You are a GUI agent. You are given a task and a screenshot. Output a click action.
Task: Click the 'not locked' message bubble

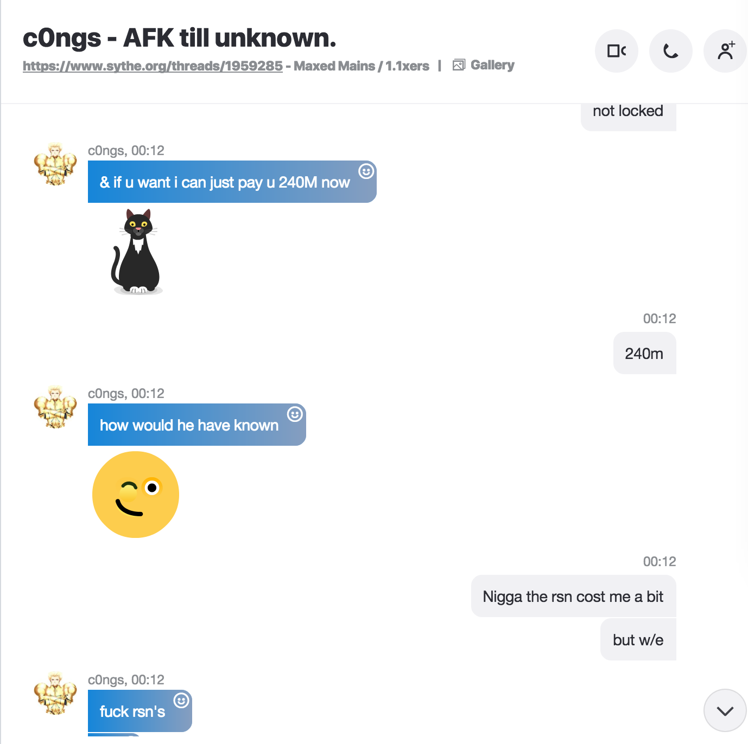pyautogui.click(x=629, y=114)
